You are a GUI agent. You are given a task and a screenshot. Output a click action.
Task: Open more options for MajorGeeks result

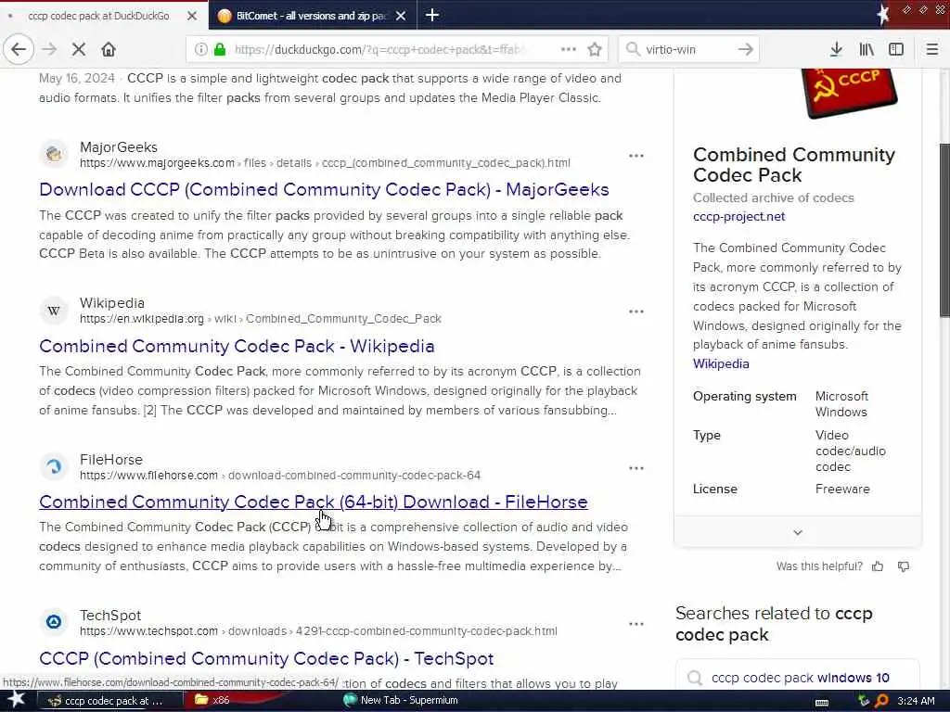pos(636,156)
